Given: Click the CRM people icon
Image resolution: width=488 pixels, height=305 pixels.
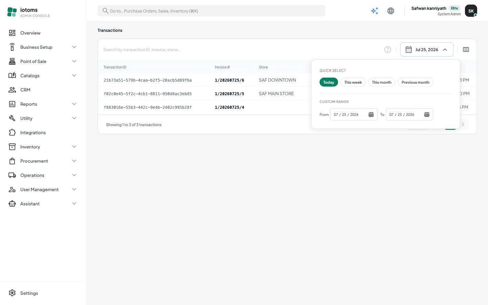Looking at the screenshot, I should [x=12, y=90].
